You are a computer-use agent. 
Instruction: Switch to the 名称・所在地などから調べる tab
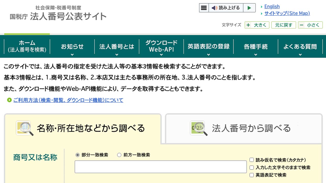coord(83,128)
